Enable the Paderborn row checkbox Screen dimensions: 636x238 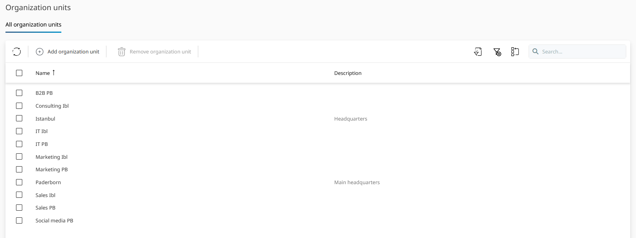point(19,182)
